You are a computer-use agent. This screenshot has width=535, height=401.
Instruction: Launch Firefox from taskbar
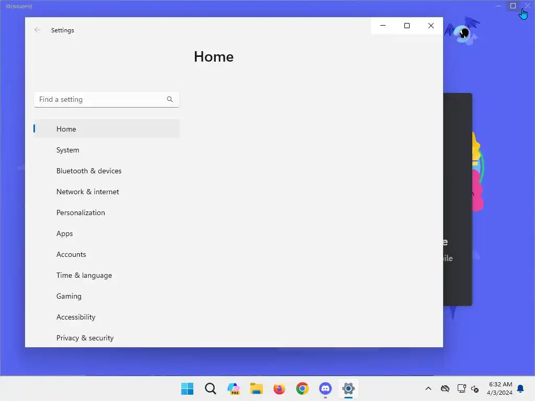coord(279,388)
